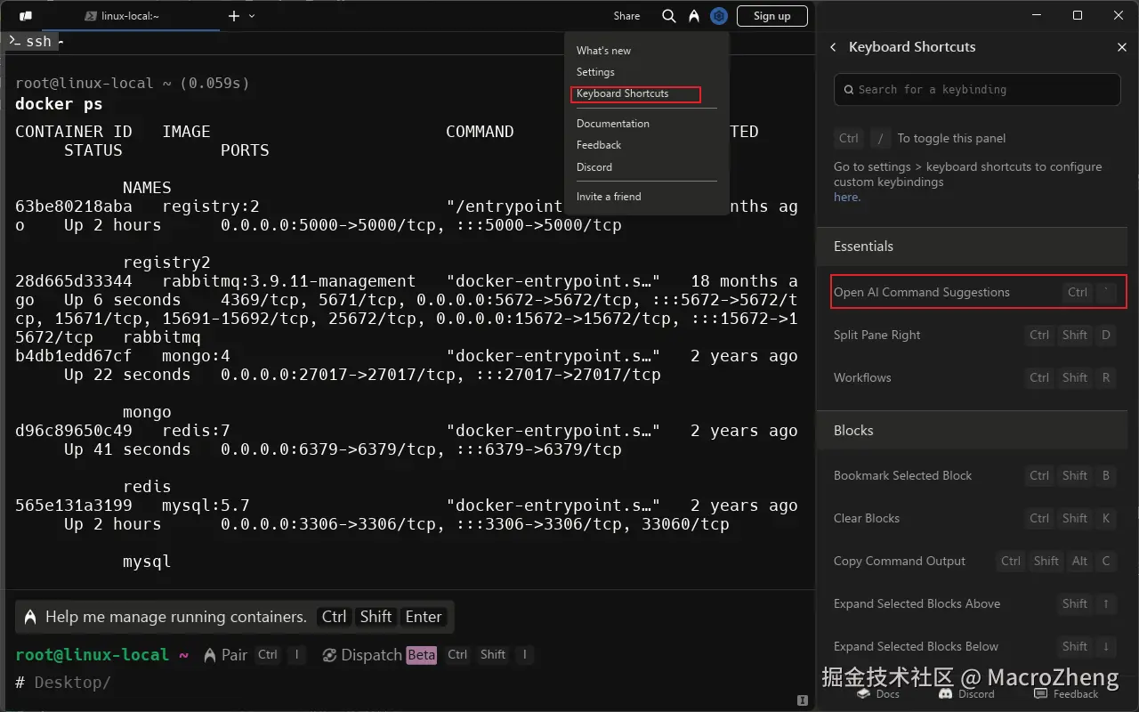Open Documentation from the menu
The width and height of the screenshot is (1139, 712).
click(613, 124)
